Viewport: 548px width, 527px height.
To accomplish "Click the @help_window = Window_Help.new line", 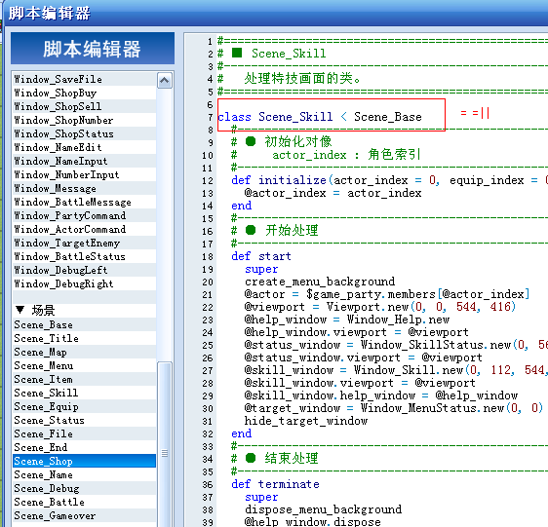I will click(x=347, y=320).
